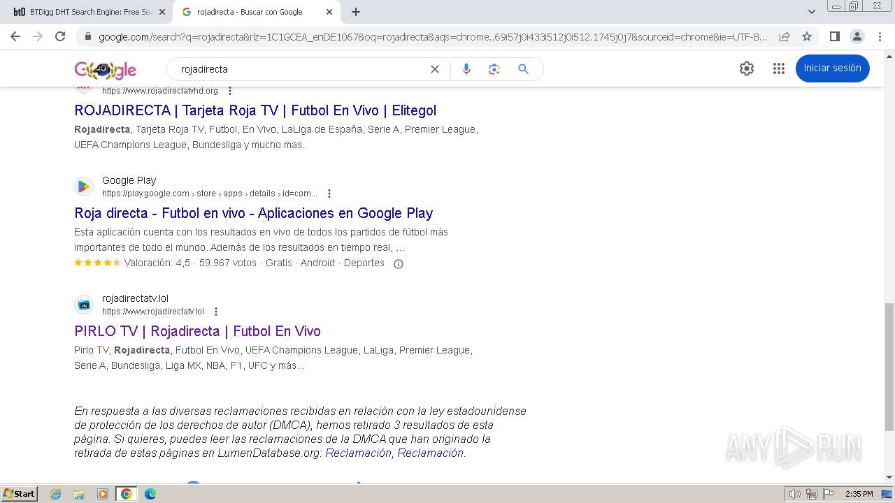
Task: Click the scrollbar down arrow
Action: [889, 477]
